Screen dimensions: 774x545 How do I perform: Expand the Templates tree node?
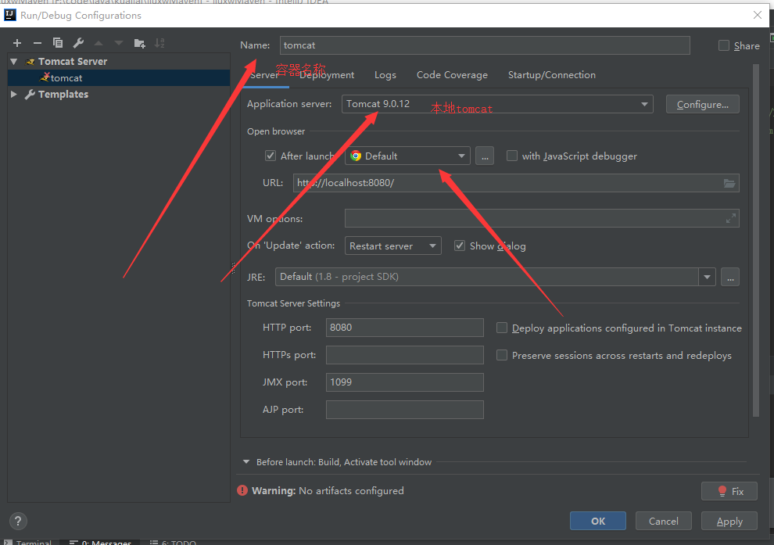(x=14, y=95)
